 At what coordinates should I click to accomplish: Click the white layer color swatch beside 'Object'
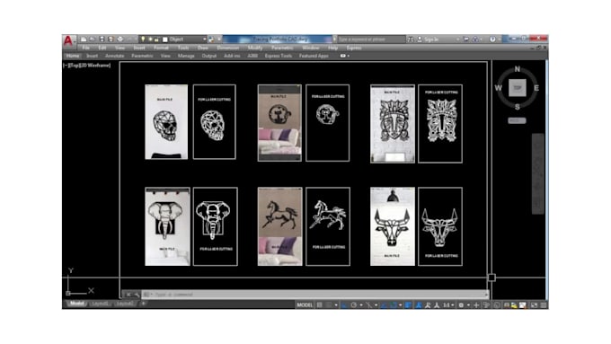(164, 40)
